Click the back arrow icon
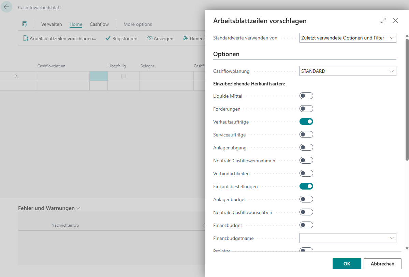 point(6,7)
